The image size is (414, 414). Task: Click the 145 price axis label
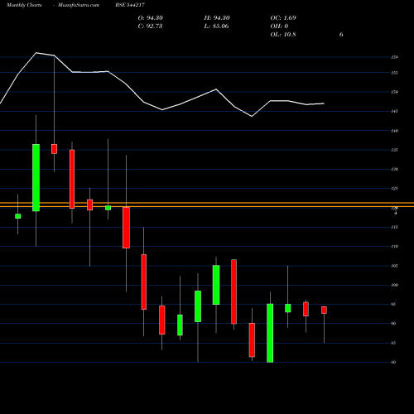tap(394, 111)
